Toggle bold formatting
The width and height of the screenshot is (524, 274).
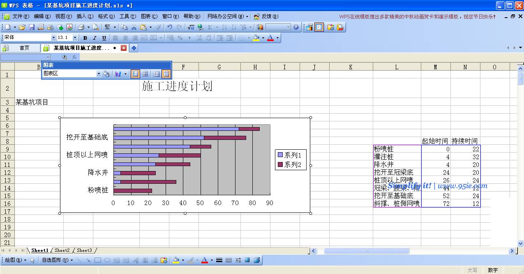pos(85,38)
